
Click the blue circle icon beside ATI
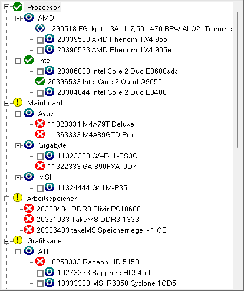coord(29,251)
